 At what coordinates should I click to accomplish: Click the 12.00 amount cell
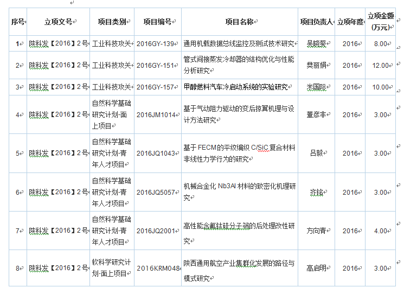pos(380,65)
